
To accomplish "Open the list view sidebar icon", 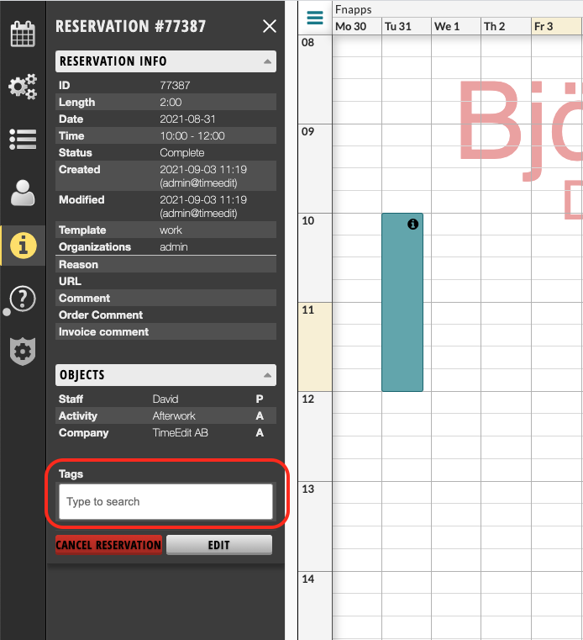I will tap(23, 139).
